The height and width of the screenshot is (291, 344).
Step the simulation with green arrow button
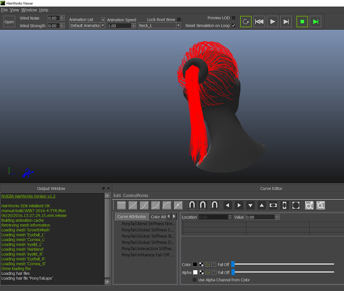point(316,22)
